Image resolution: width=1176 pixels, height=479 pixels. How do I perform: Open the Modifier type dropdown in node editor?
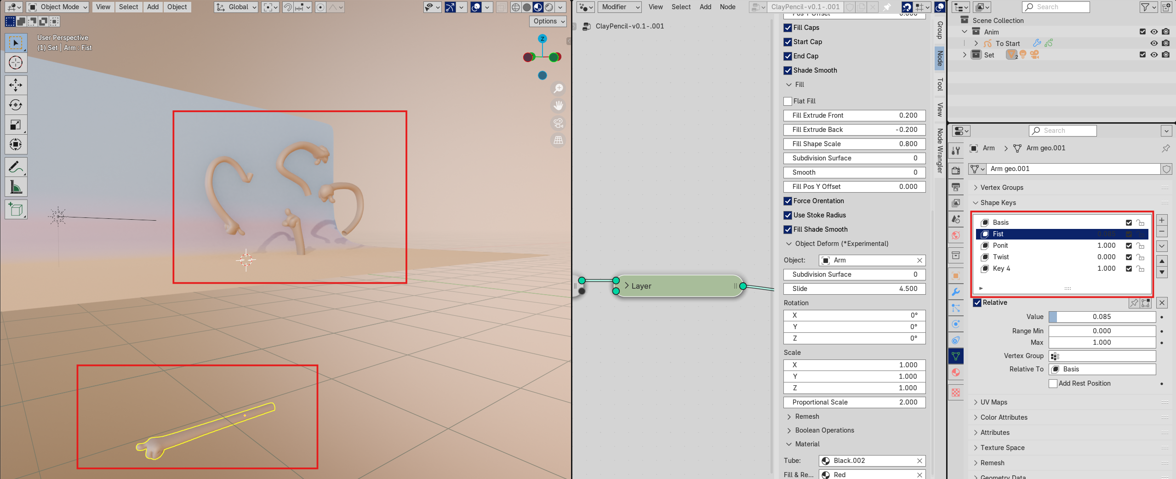coord(619,7)
